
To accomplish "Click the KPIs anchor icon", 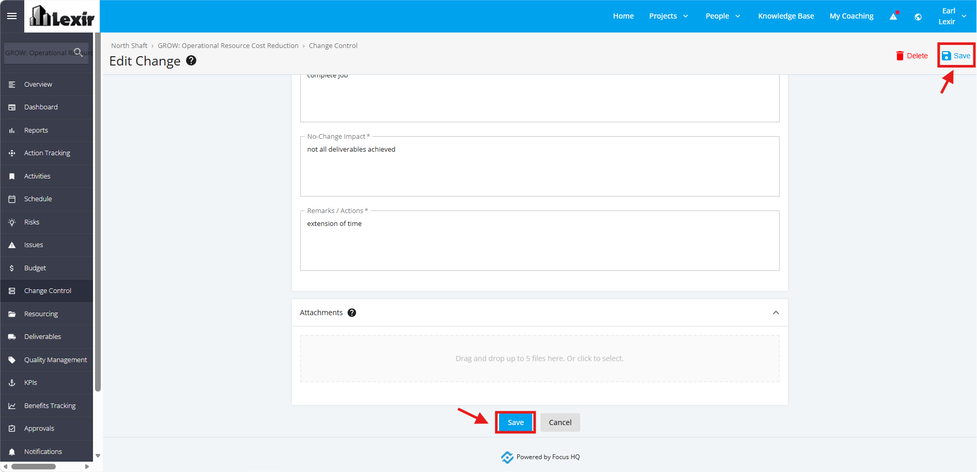I will coord(12,383).
